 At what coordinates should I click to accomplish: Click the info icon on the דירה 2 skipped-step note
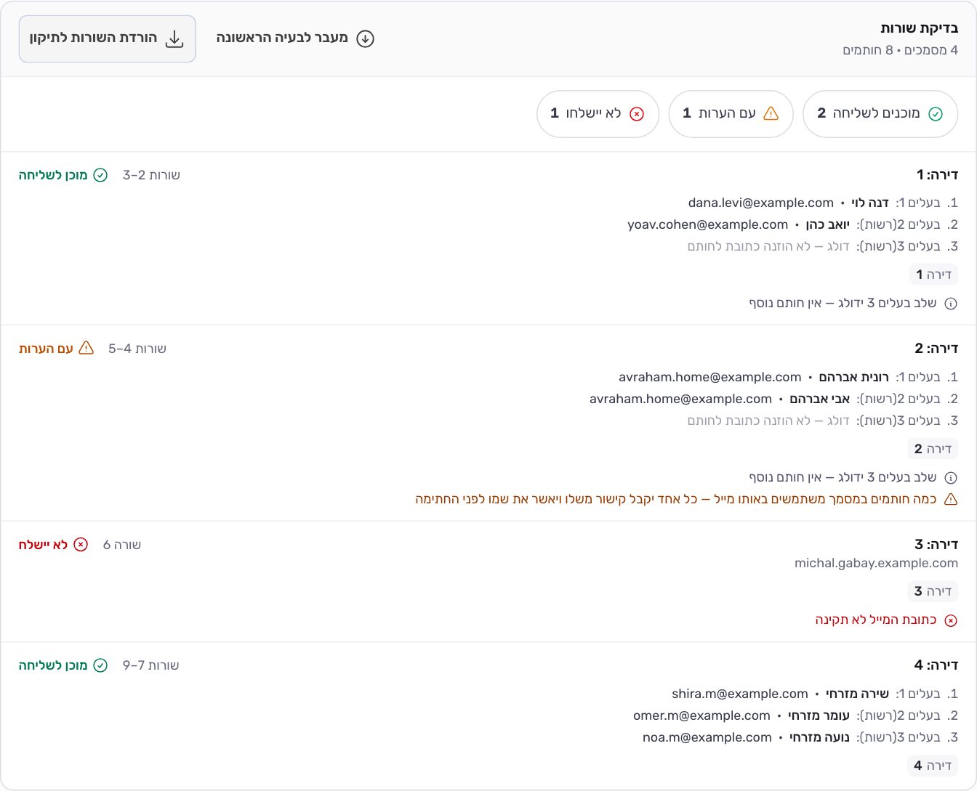951,478
